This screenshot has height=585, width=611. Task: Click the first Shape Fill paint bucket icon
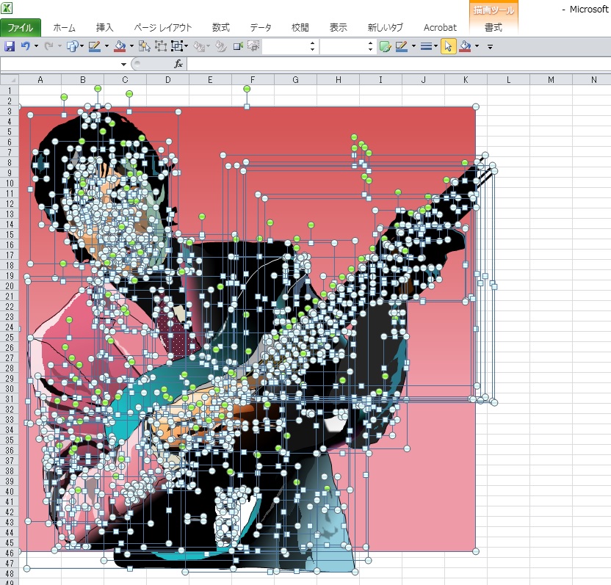[120, 46]
